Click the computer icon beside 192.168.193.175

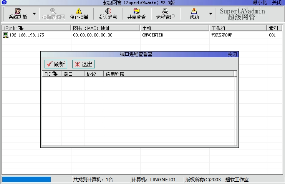[x=6, y=35]
